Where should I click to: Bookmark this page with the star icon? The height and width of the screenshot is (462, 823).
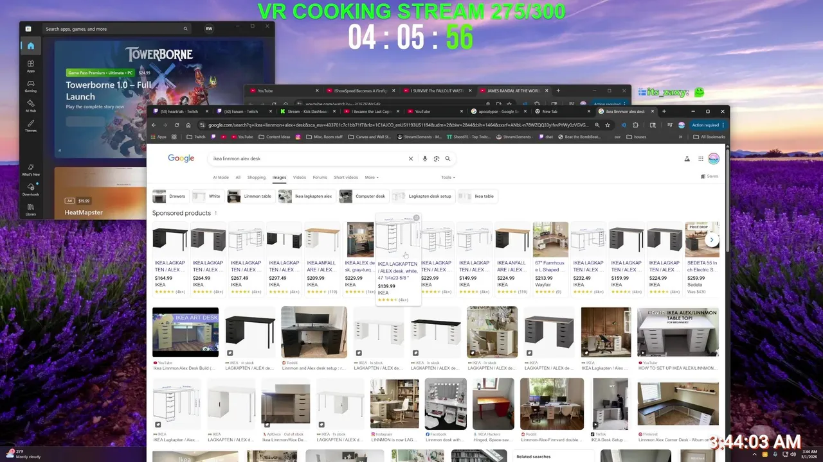tap(608, 125)
